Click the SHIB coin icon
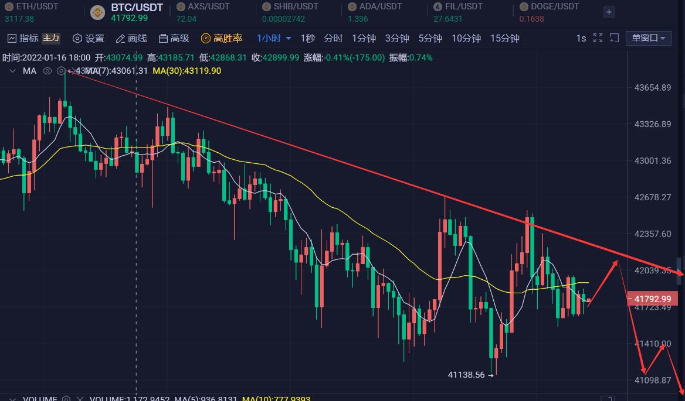 coord(266,6)
